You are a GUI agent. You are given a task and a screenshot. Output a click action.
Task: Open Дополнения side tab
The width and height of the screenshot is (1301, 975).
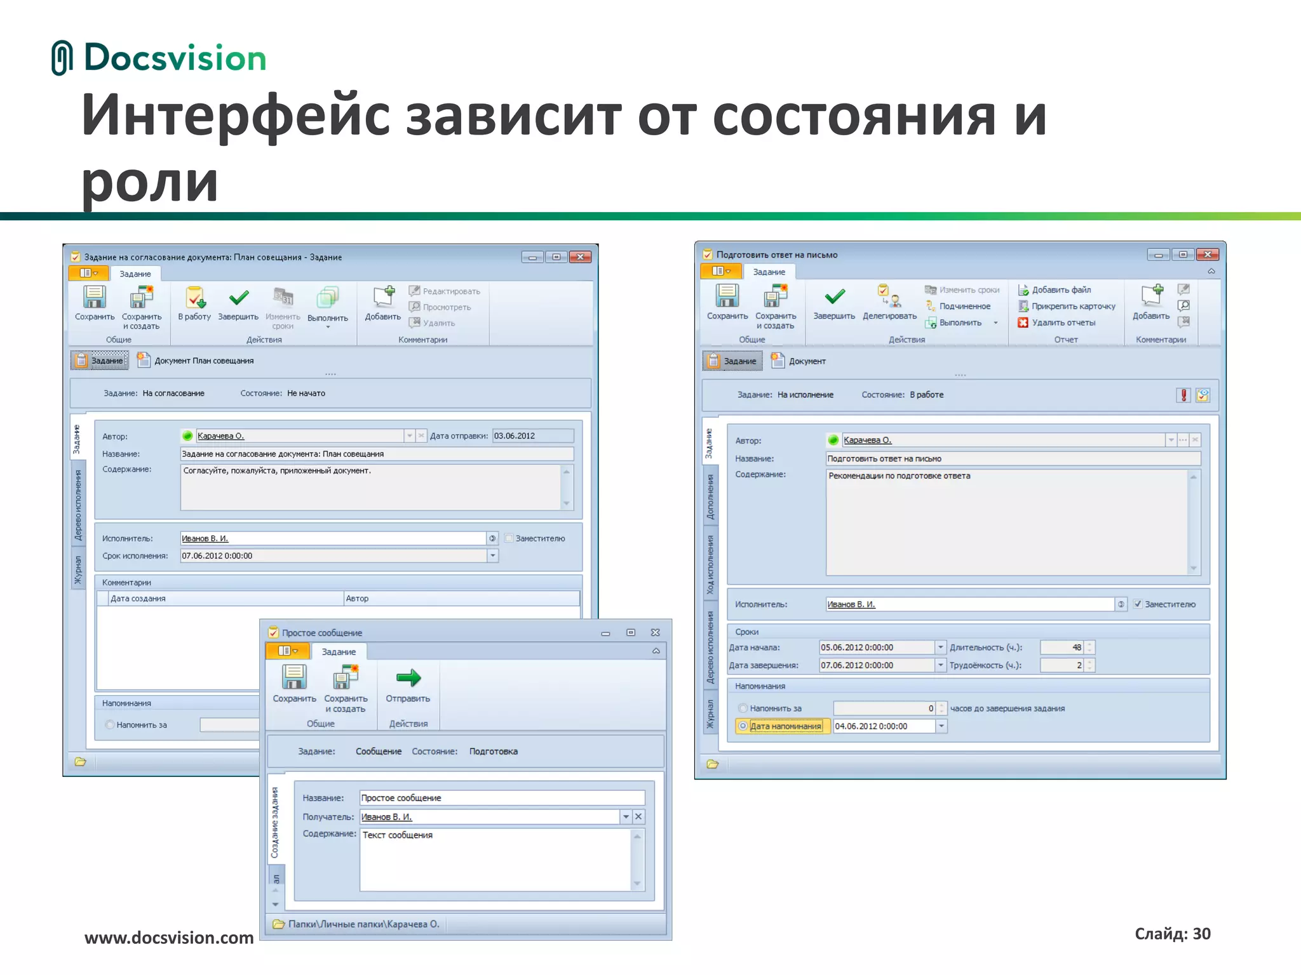(x=710, y=496)
